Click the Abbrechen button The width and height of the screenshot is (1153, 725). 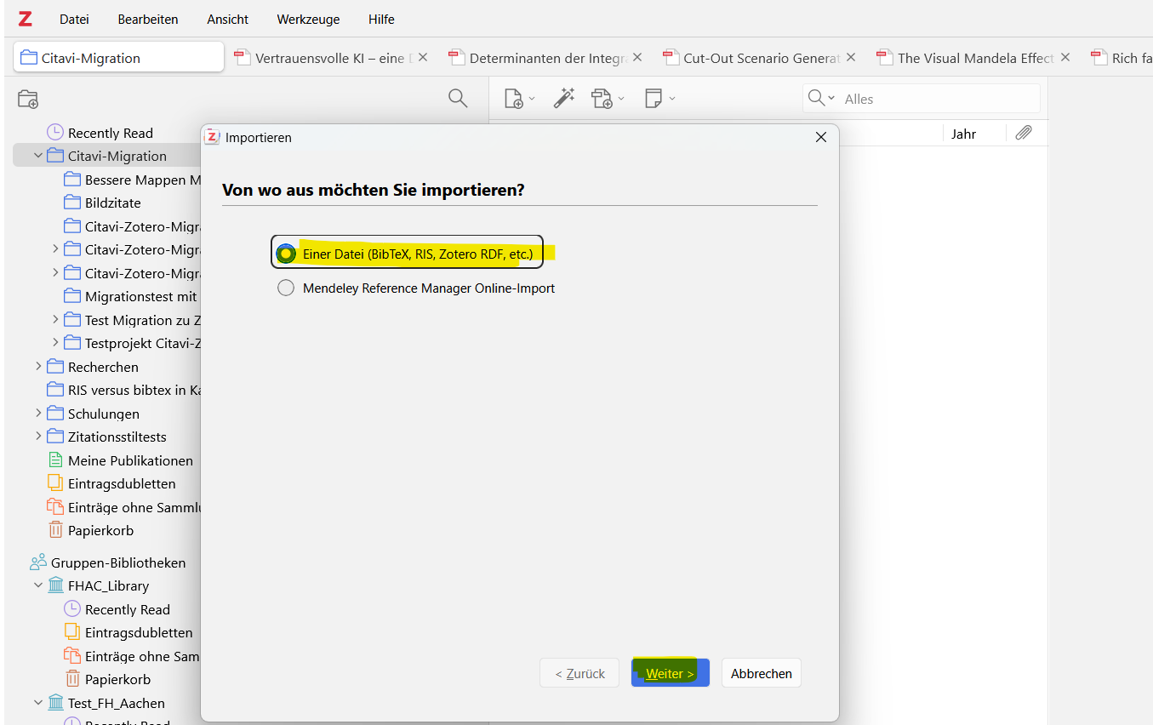click(x=762, y=673)
